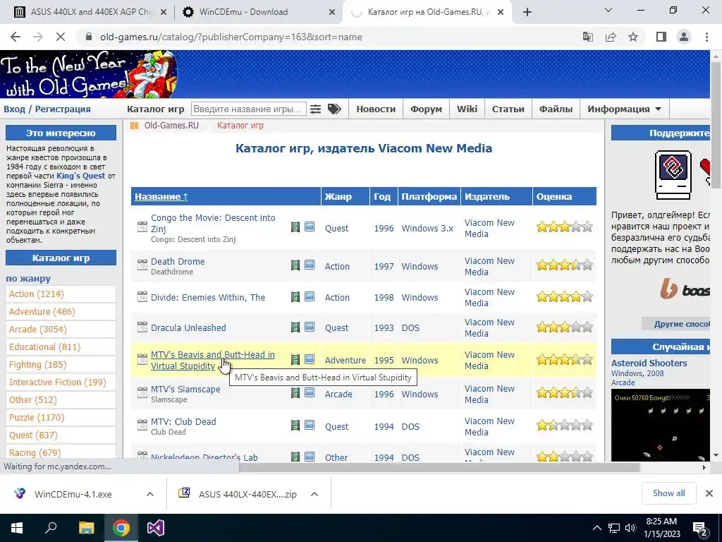Filter catalog by Arcade (3054) genre

pos(38,329)
